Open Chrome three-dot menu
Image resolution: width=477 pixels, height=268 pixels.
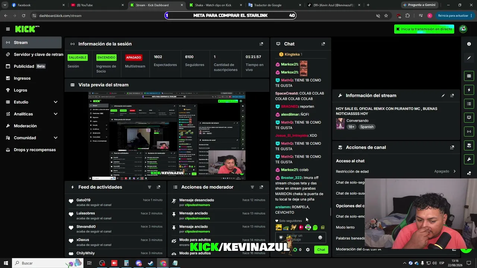click(x=471, y=16)
